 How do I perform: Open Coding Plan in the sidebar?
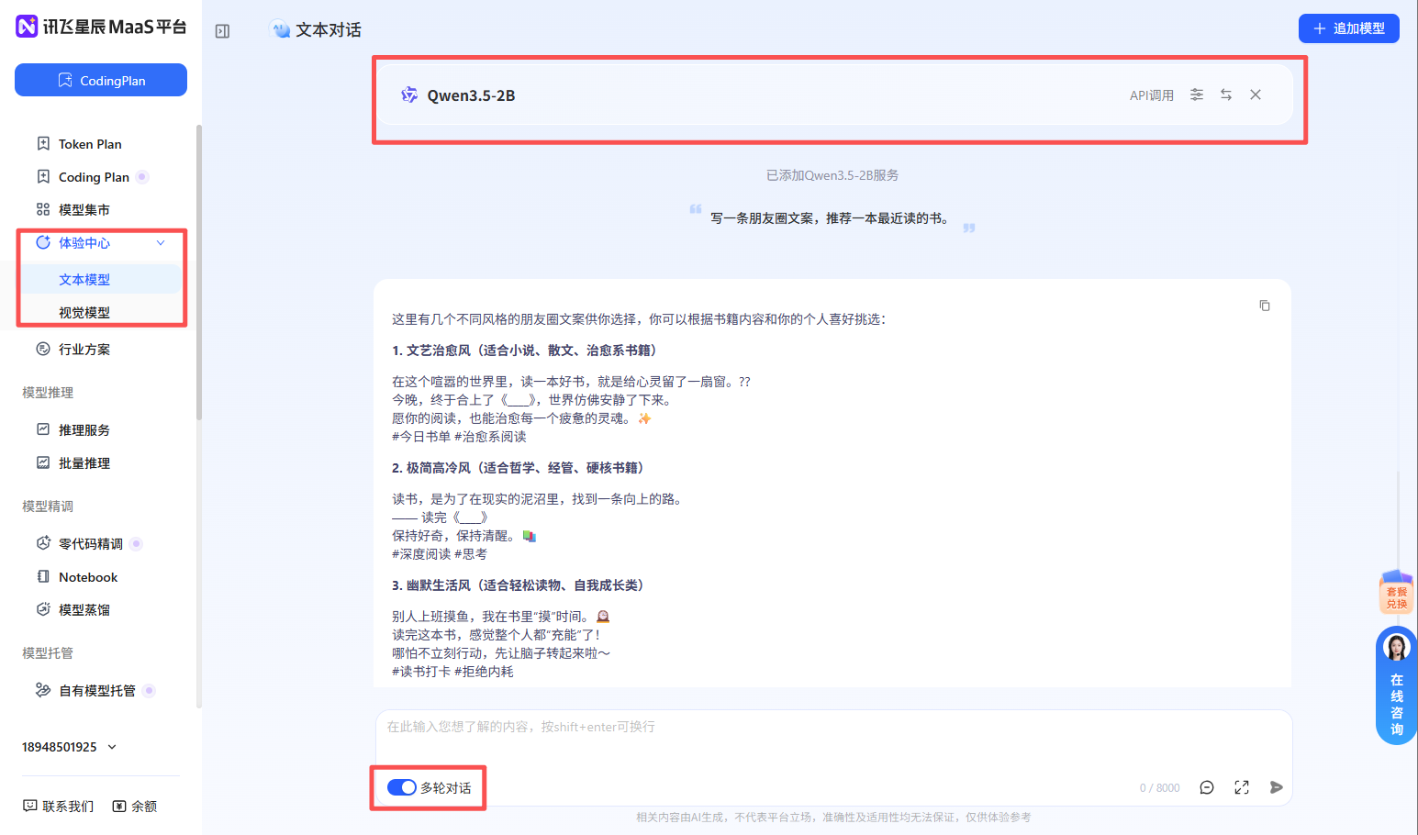[x=94, y=177]
